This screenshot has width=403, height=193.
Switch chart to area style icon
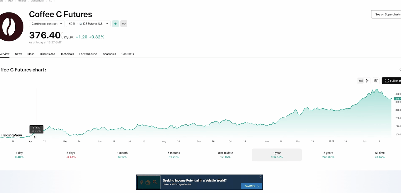[361, 81]
